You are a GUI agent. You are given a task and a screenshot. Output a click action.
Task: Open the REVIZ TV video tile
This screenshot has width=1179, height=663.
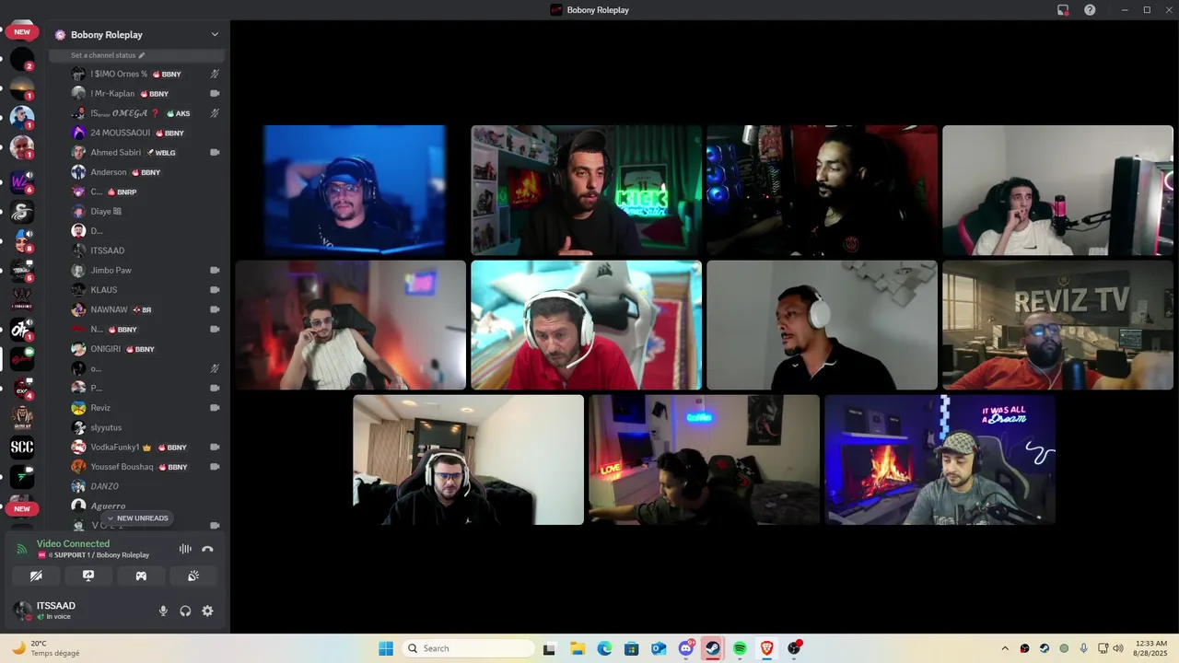tap(1057, 325)
